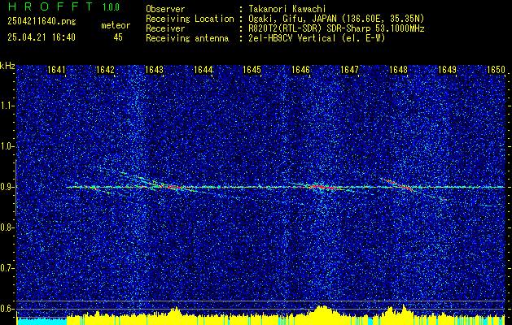This screenshot has width=512, height=325.
Task: Click time marker 1644
Action: pos(203,70)
